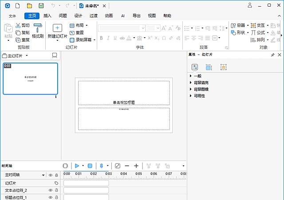The height and width of the screenshot is (200, 284).
Task: Expand the 背景图像 section
Action: (x=190, y=89)
